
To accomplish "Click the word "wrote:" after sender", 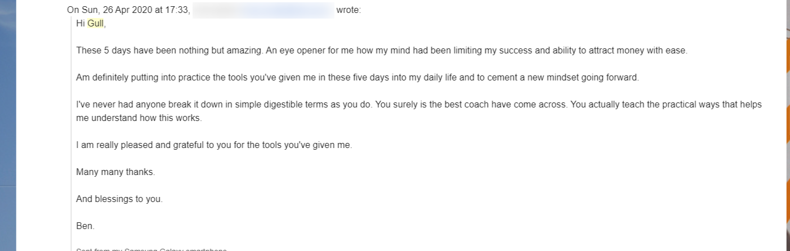I will click(349, 10).
